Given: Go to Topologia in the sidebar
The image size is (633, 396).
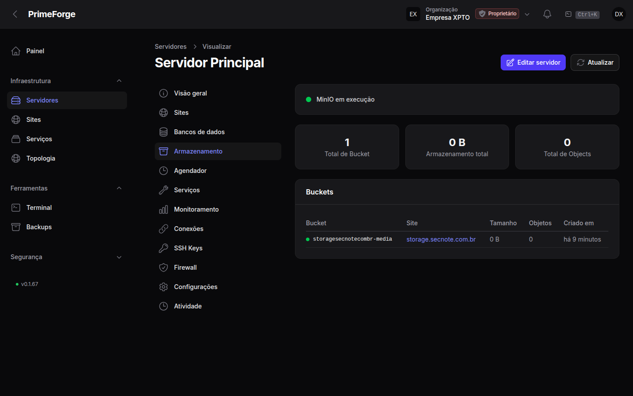Looking at the screenshot, I should pos(67,158).
